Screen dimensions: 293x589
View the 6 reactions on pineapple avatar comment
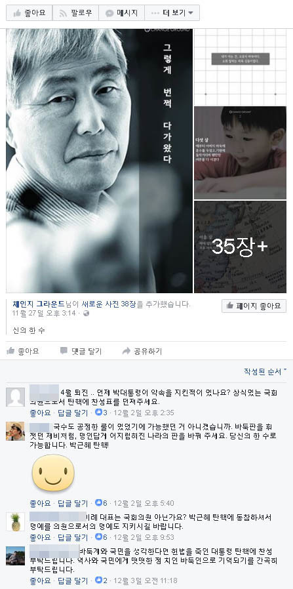pyautogui.click(x=102, y=537)
